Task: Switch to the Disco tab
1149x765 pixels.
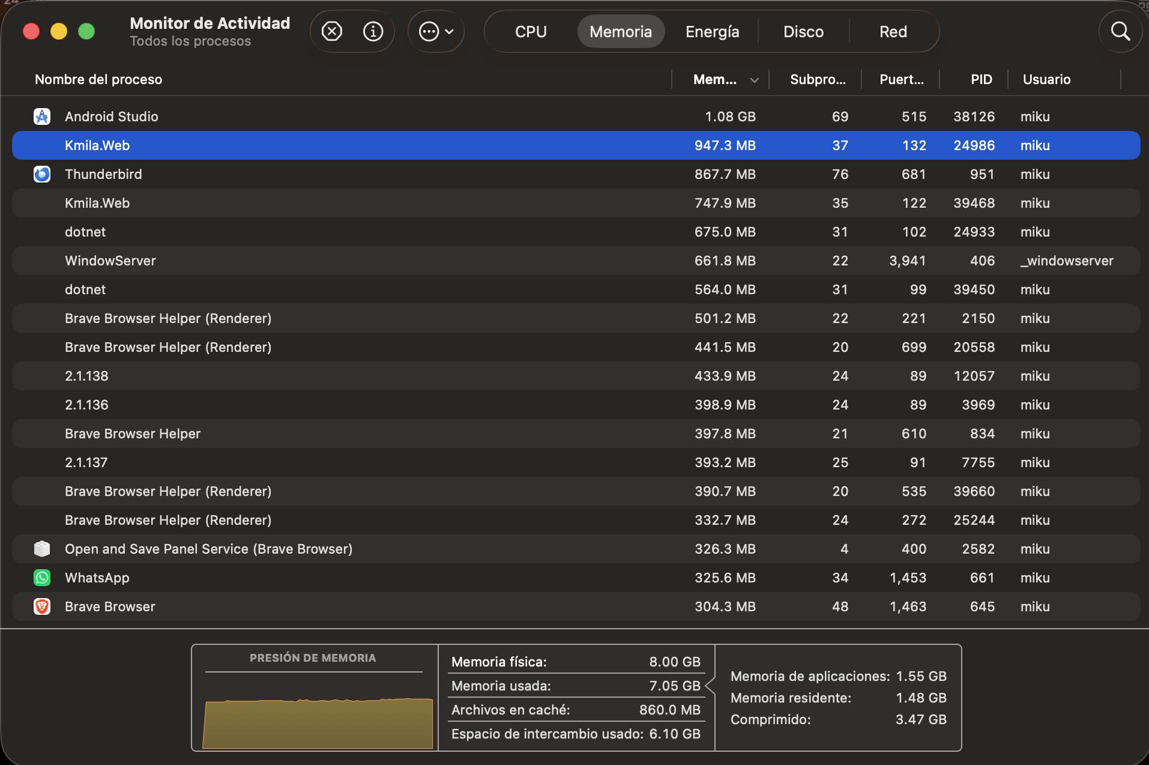Action: click(x=803, y=31)
